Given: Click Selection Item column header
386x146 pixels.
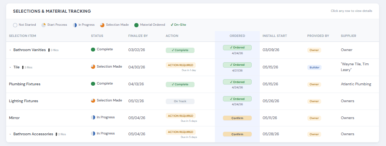Looking at the screenshot, I should click(22, 36).
